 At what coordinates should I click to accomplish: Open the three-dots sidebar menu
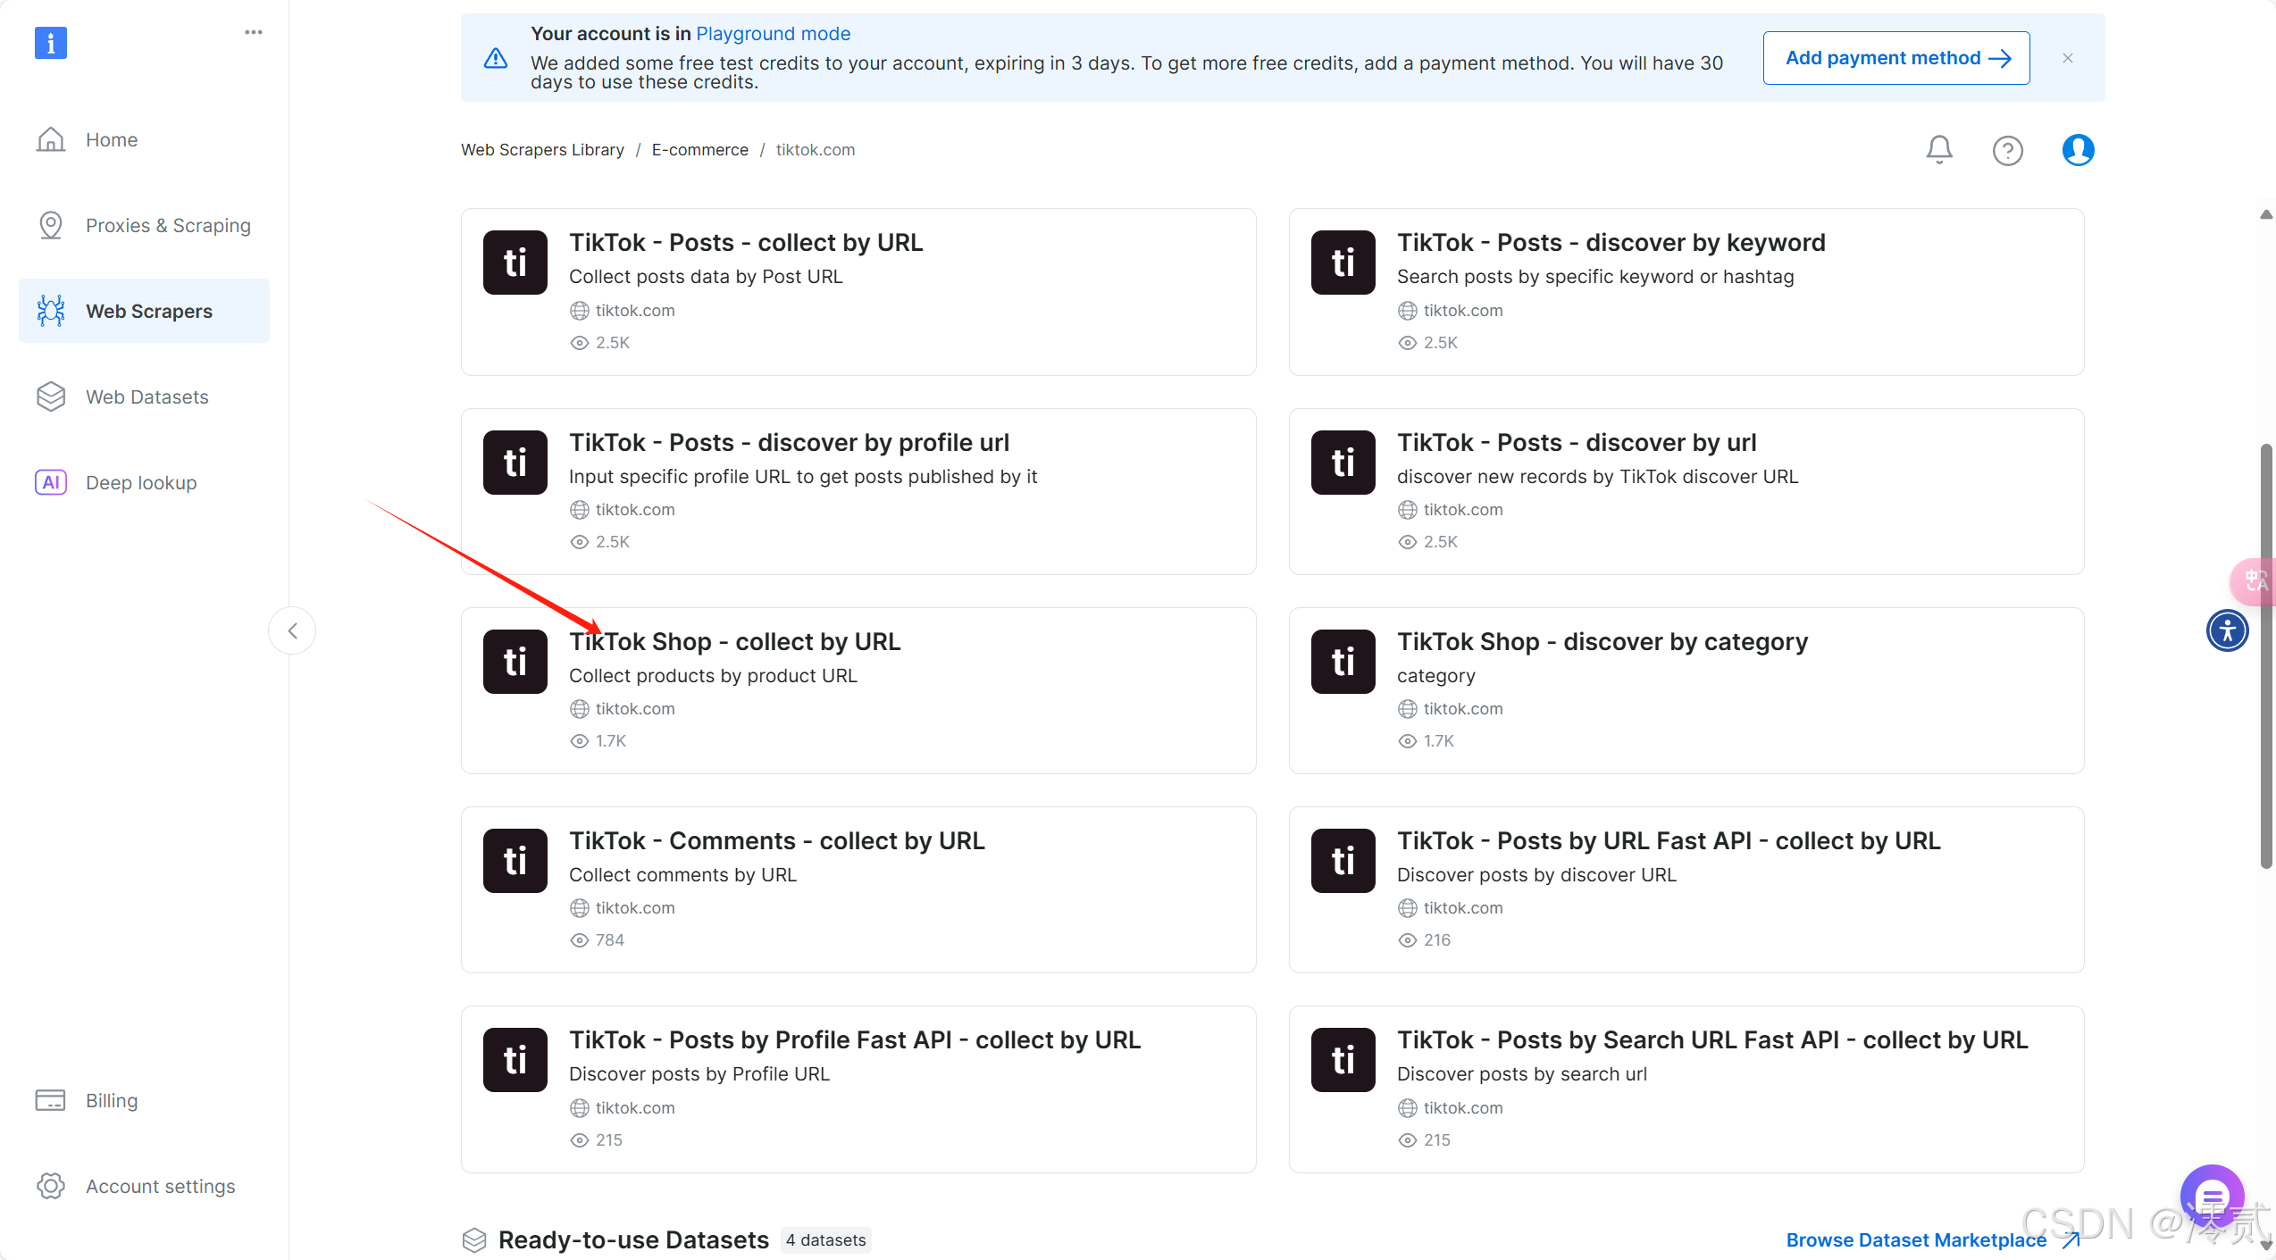[x=254, y=32]
